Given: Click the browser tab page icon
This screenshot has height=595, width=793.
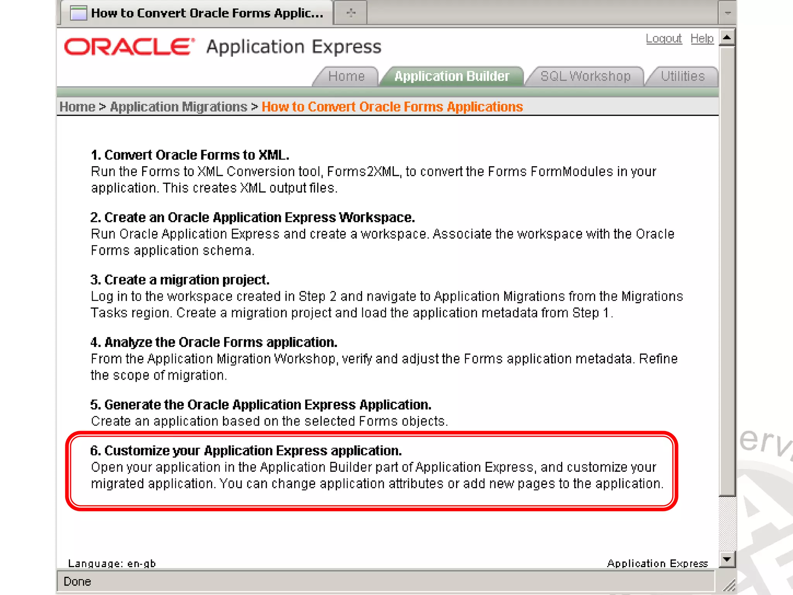Looking at the screenshot, I should [78, 13].
